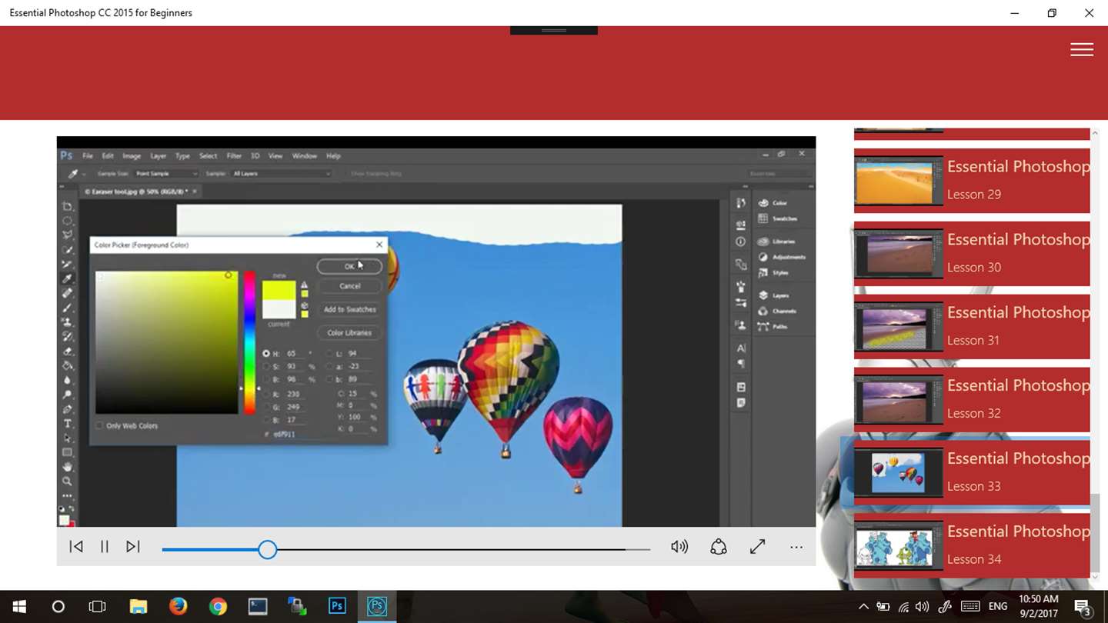Image resolution: width=1108 pixels, height=623 pixels.
Task: Select the S saturation radio button
Action: (x=266, y=367)
